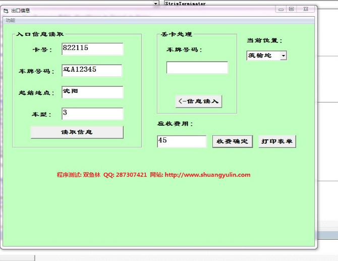Minimize the 出口信息 window
338x261 pixels.
pos(280,9)
